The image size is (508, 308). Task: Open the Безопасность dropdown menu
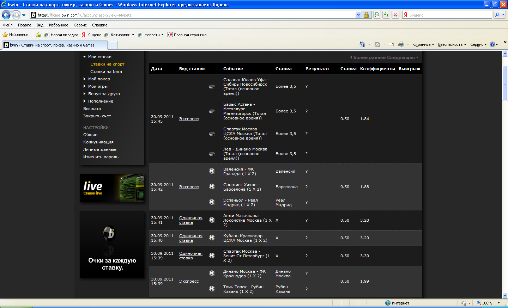click(452, 44)
